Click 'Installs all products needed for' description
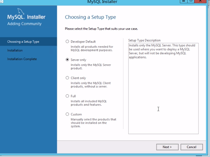Viewport: 210px width, 157px height. pyautogui.click(x=92, y=49)
